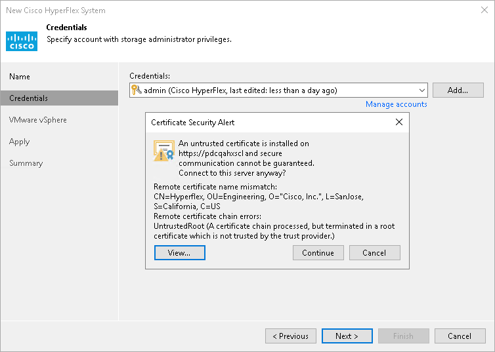This screenshot has height=352, width=495.
Task: Click 'Remote certificate chain errors:' text
Action: pyautogui.click(x=207, y=216)
